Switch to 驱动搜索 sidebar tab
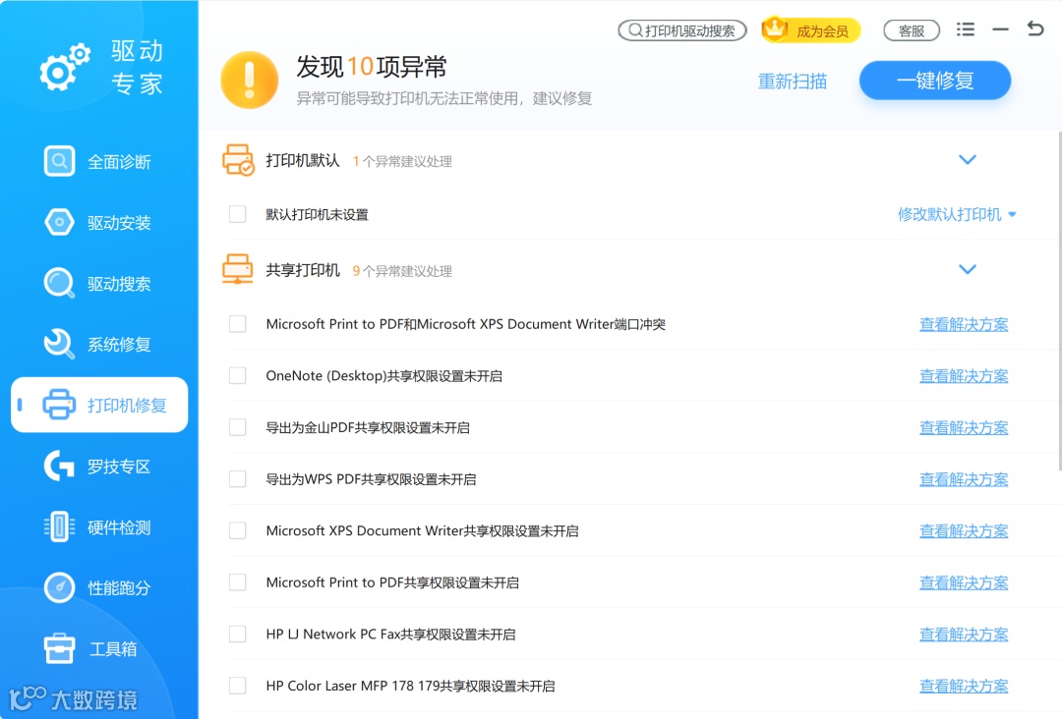 99,284
